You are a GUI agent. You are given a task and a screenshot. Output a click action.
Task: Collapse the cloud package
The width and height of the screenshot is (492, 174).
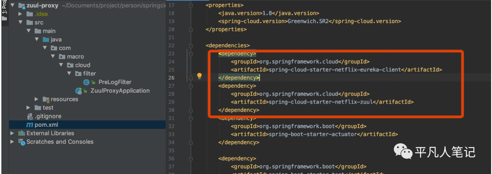[61, 65]
